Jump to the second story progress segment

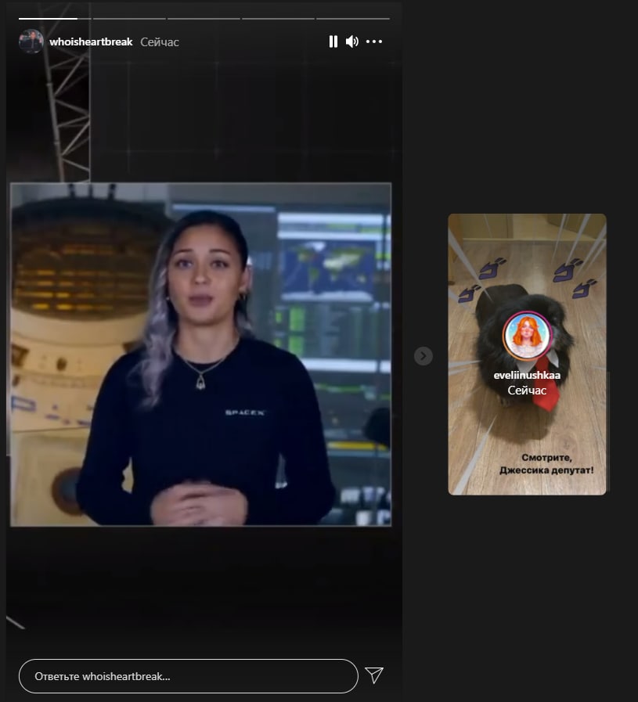pos(129,19)
